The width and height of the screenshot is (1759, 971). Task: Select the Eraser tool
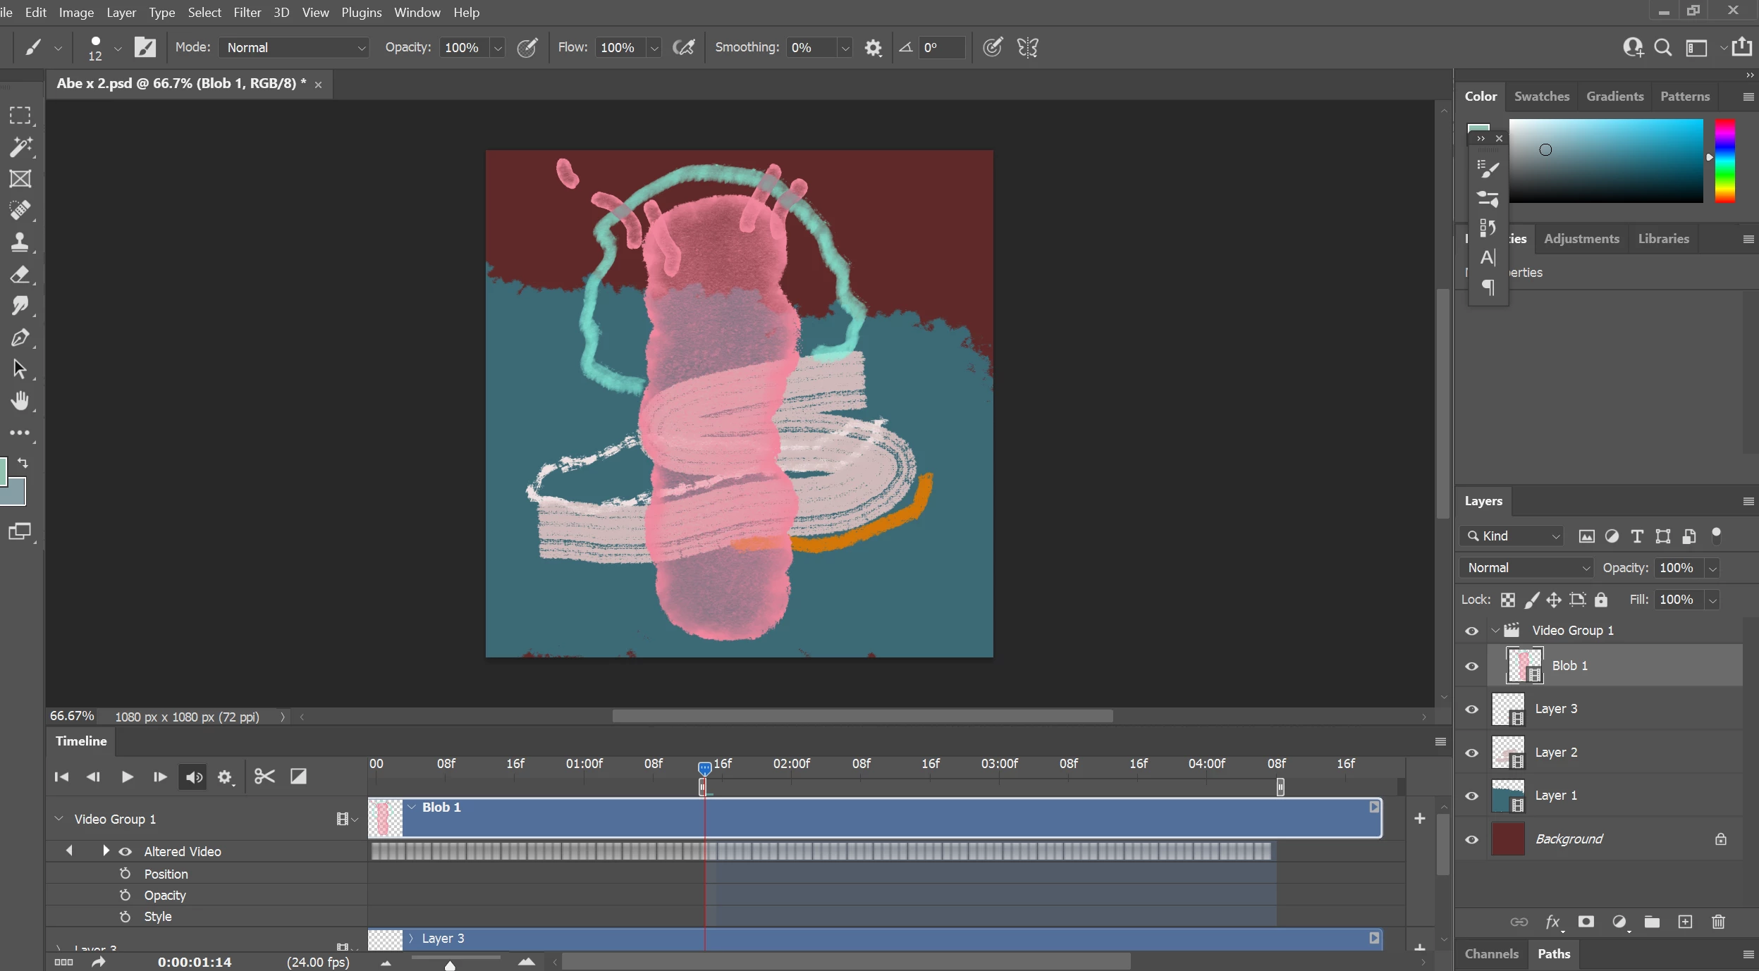[x=20, y=275]
